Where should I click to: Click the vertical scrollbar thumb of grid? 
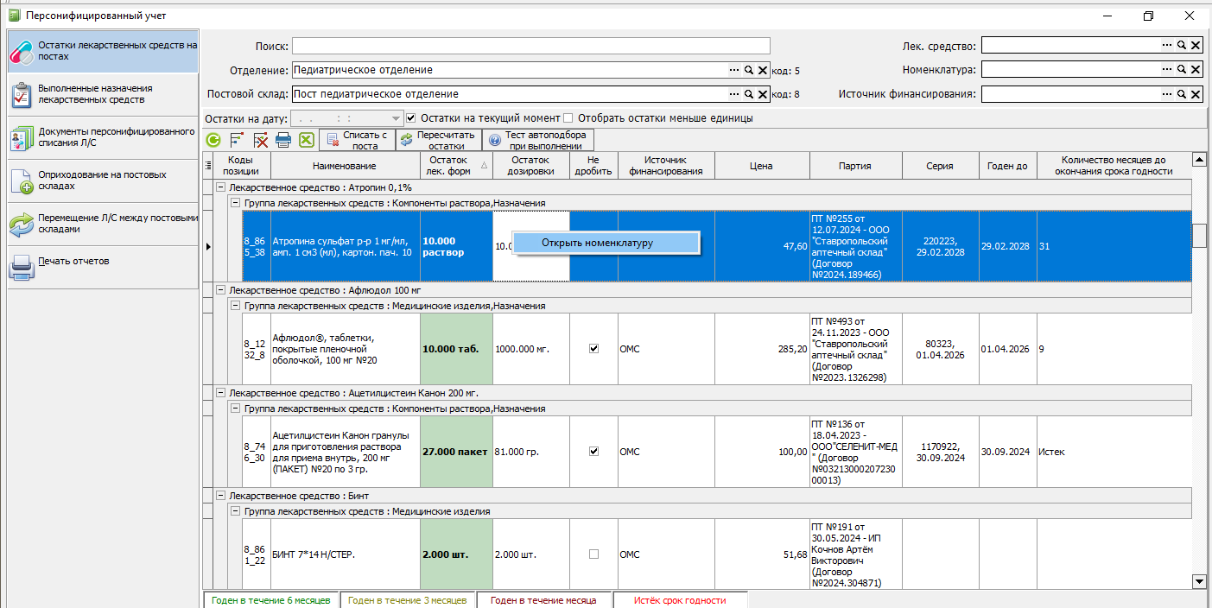(x=1199, y=235)
